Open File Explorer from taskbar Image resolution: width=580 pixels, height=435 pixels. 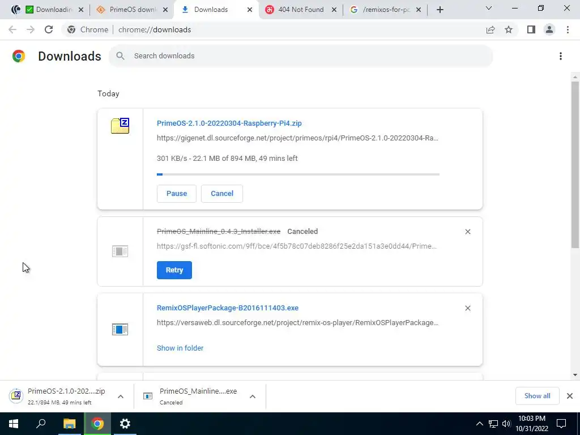click(69, 424)
